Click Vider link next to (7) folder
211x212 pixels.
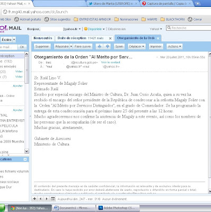click(19, 77)
